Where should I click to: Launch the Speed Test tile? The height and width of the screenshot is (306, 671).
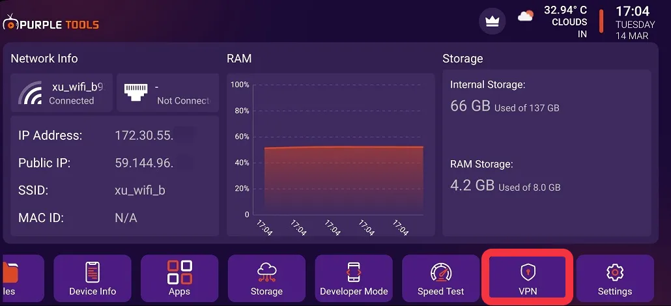click(x=441, y=279)
